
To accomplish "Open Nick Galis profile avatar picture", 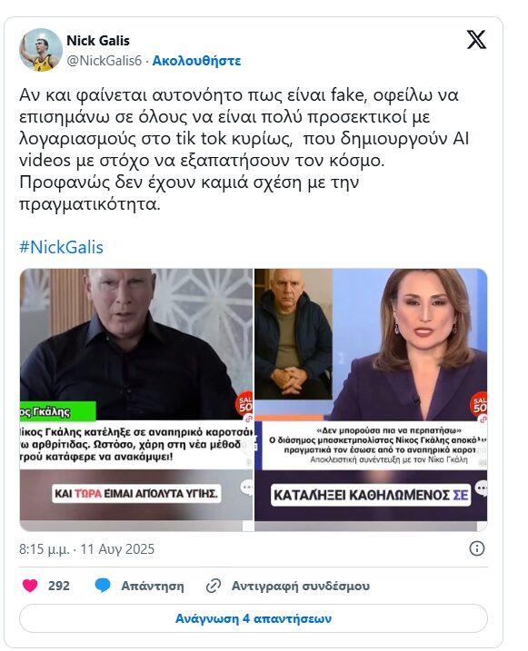I will point(41,50).
